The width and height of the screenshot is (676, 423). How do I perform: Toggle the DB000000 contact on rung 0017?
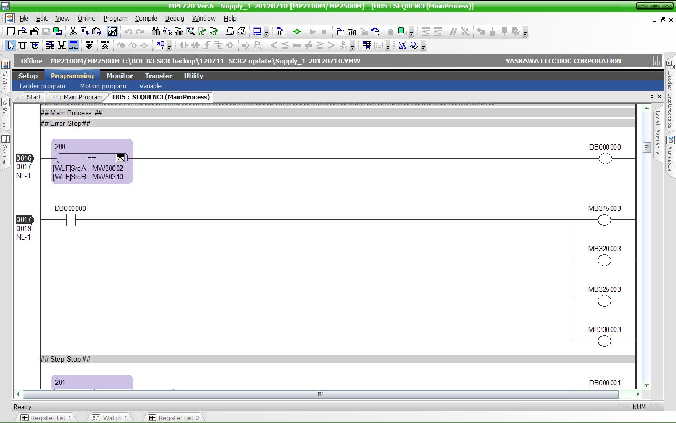(x=70, y=220)
